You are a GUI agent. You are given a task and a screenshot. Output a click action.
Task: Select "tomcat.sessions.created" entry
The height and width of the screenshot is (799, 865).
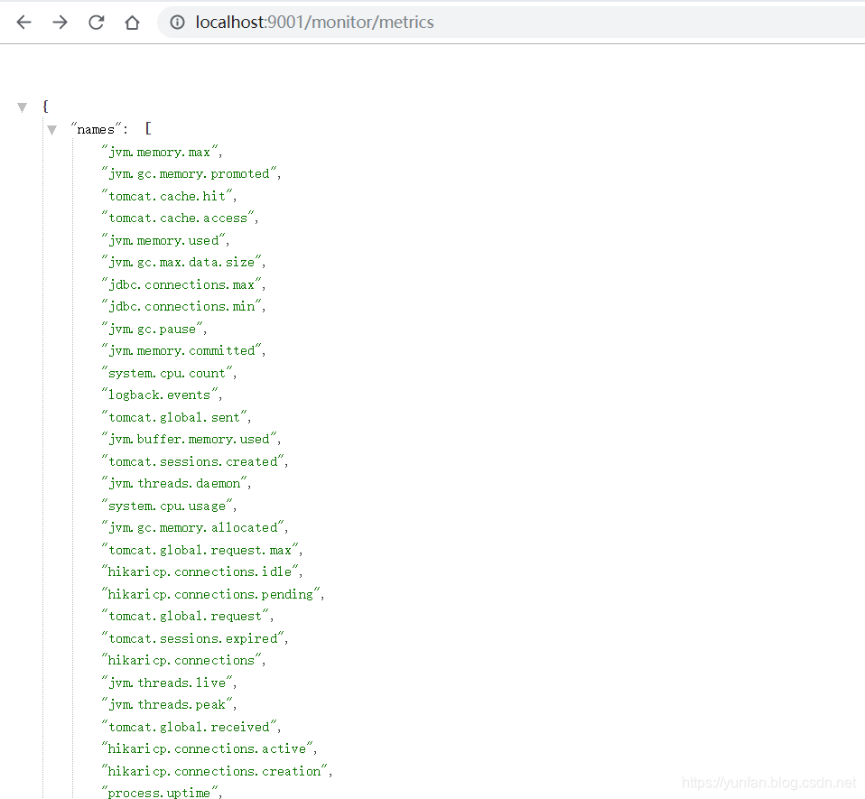(x=192, y=461)
